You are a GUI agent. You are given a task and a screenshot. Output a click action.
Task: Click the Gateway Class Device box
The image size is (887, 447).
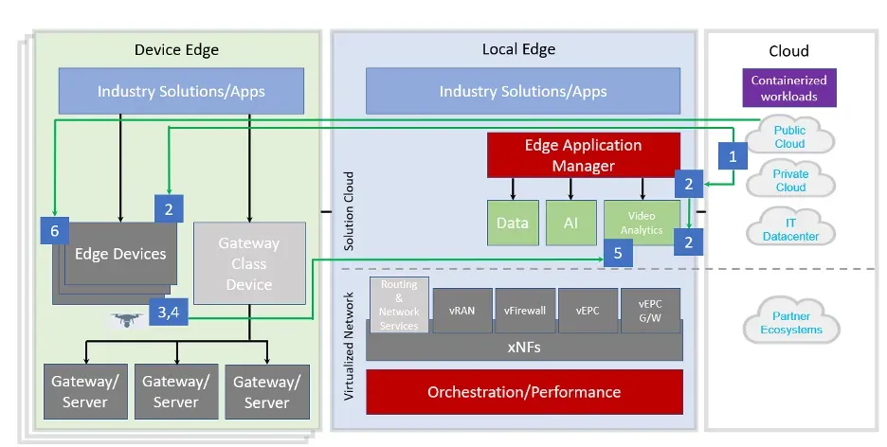tap(249, 263)
